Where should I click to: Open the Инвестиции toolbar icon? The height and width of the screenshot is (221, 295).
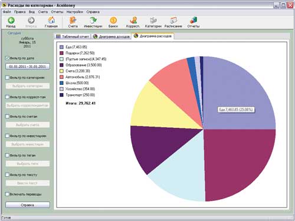93,20
